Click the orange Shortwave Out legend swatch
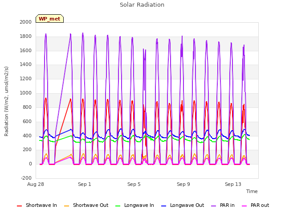The height and width of the screenshot is (214, 285). click(66, 206)
